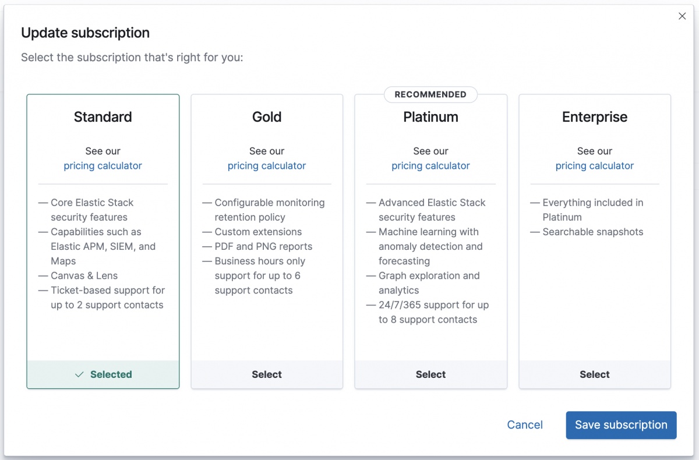Click the Gold plan heading
Image resolution: width=699 pixels, height=460 pixels.
click(267, 117)
